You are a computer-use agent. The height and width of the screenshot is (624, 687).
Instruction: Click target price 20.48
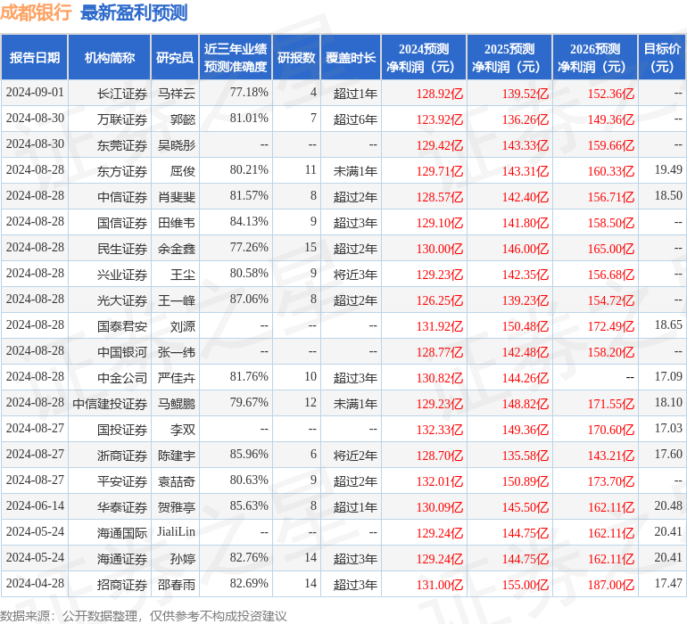click(668, 505)
